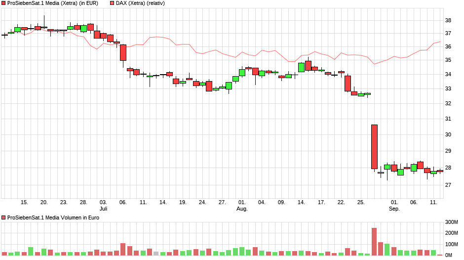464x260 pixels.
Task: Click the '11.' date label near chart's right end
Action: tap(433, 202)
